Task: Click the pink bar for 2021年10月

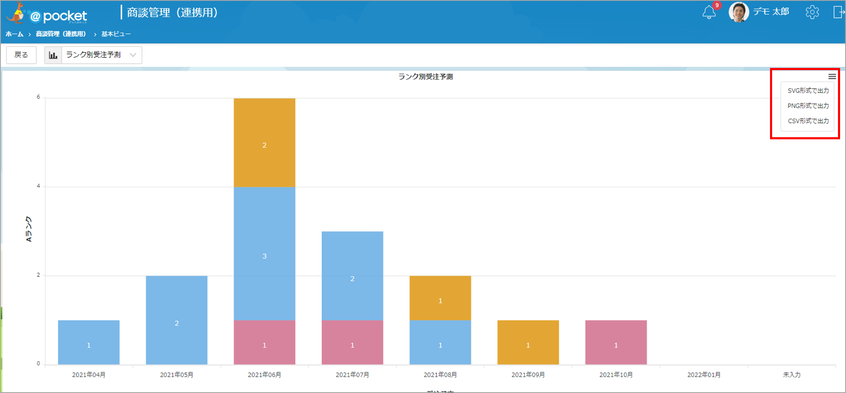Action: pyautogui.click(x=616, y=342)
